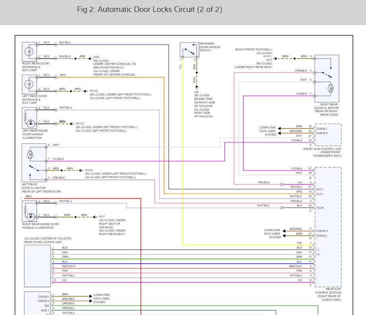
Task: Select the front SAM control unit dashed box
Action: pos(328,135)
